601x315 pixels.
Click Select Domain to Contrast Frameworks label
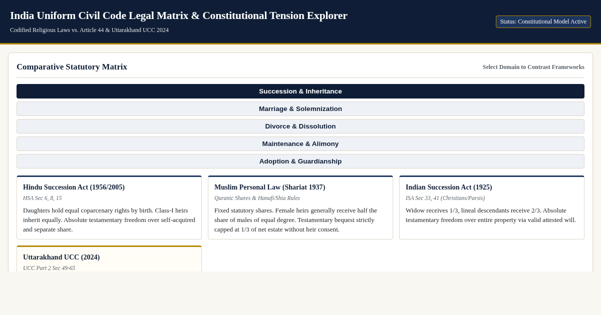coord(533,67)
